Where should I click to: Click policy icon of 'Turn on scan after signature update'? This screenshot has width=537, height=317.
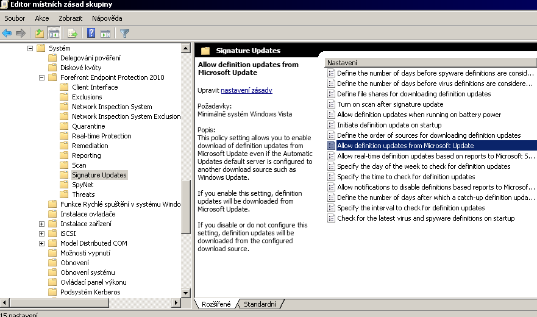[x=331, y=104]
